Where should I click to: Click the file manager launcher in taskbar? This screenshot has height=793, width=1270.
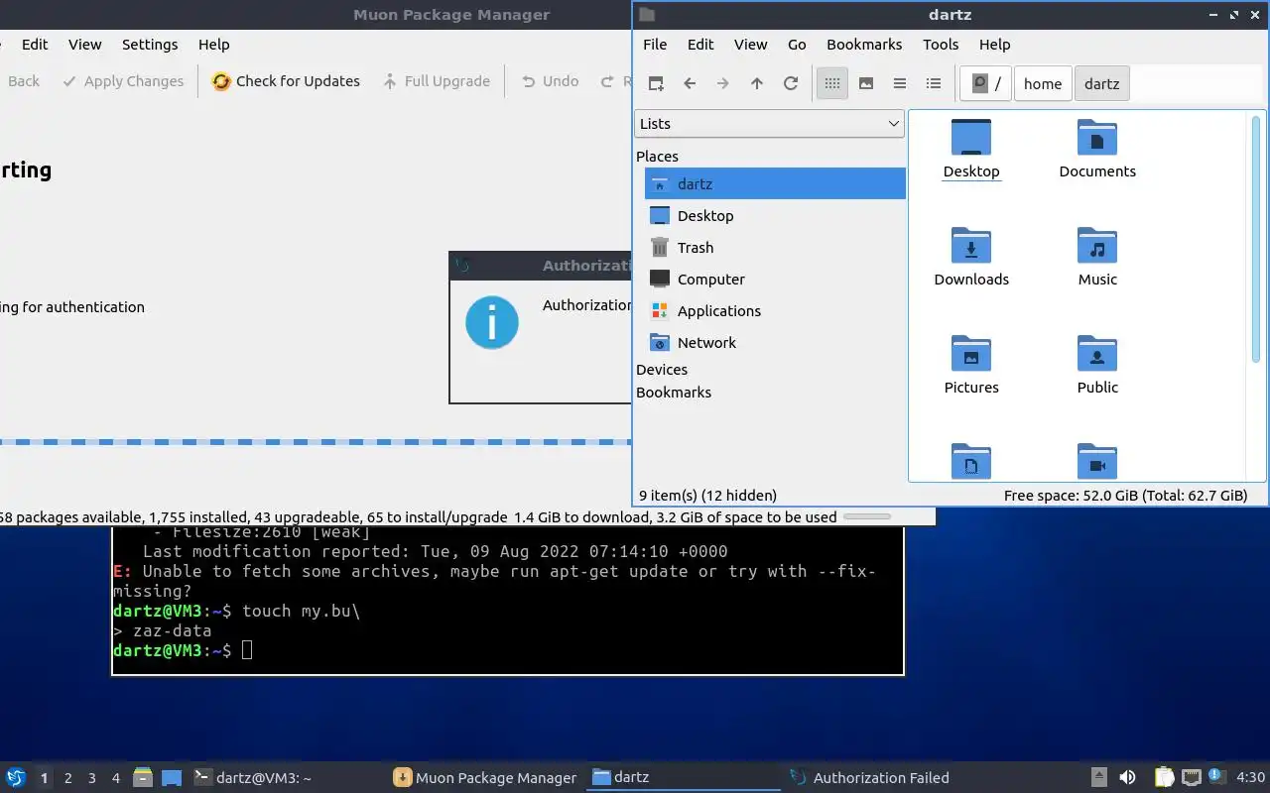pos(143,777)
